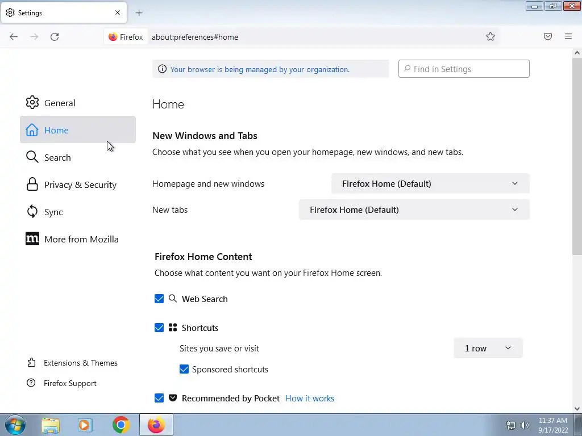The height and width of the screenshot is (436, 582).
Task: Open the Save to Pocket icon
Action: 548,36
